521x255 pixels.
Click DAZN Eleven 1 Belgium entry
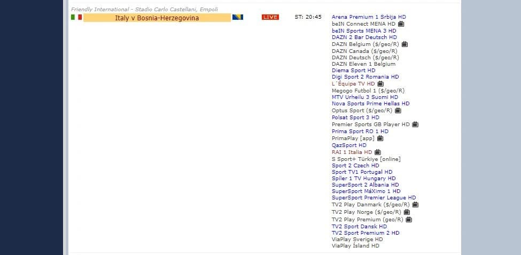click(363, 64)
